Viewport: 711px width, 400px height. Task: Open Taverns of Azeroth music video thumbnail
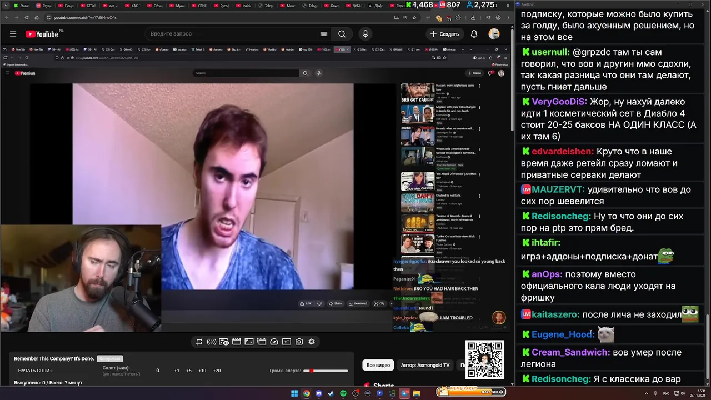[x=418, y=223]
